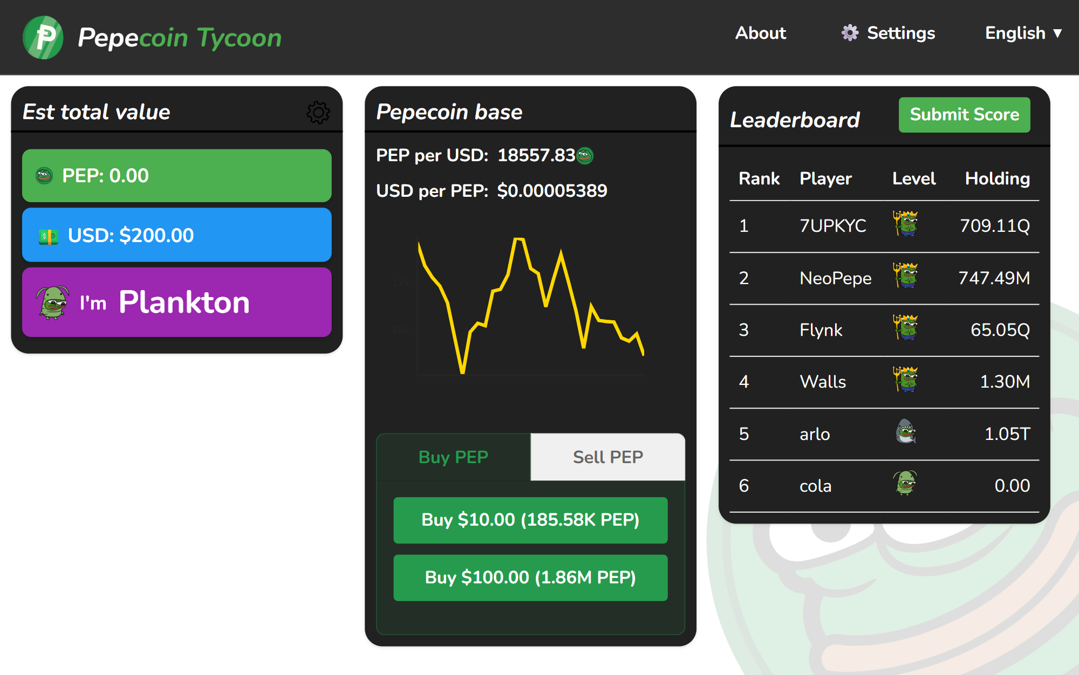The width and height of the screenshot is (1079, 675).
Task: Click player name Walls
Action: tap(823, 382)
